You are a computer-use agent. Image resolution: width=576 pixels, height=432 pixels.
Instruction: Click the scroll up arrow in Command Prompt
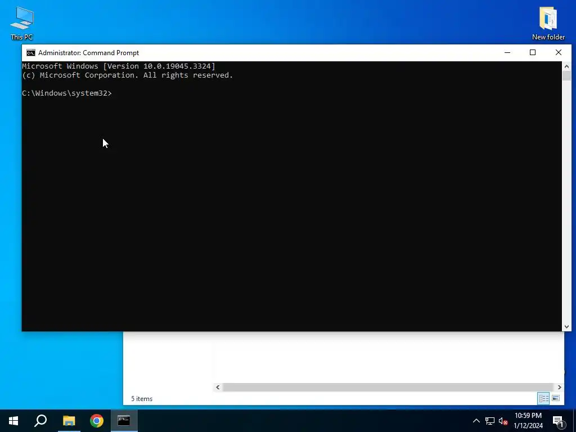tap(566, 66)
